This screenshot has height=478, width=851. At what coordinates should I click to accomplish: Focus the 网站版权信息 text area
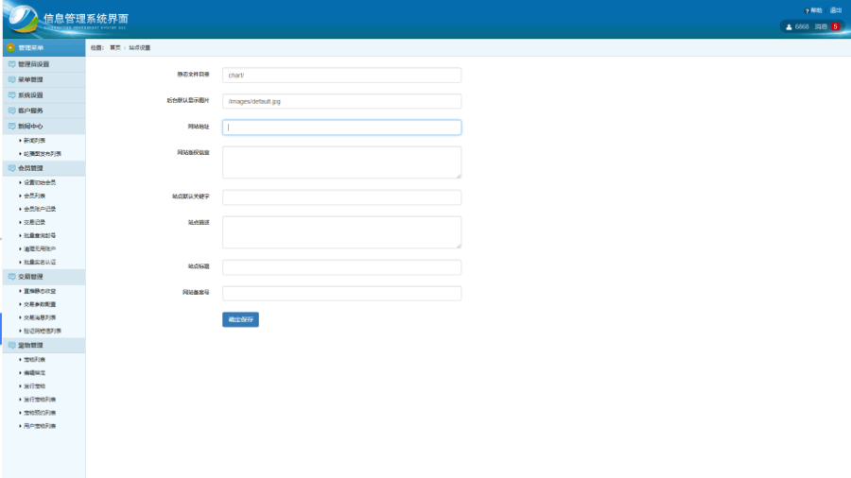tap(341, 162)
